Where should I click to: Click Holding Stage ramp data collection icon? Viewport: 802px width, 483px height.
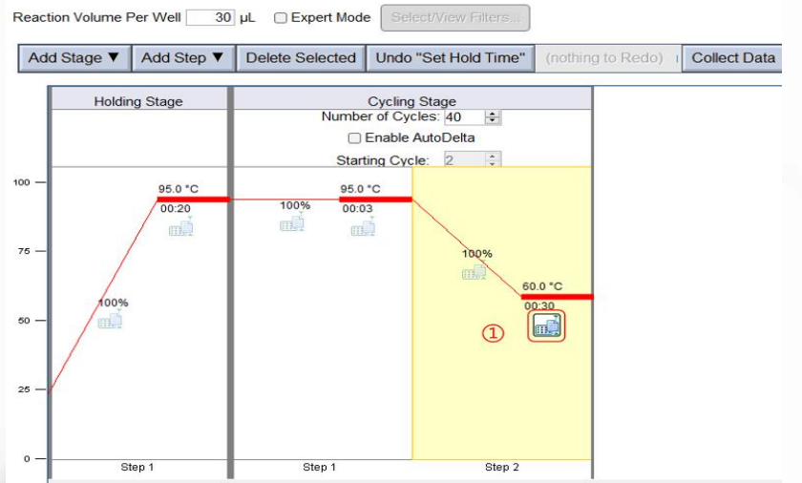coord(111,321)
